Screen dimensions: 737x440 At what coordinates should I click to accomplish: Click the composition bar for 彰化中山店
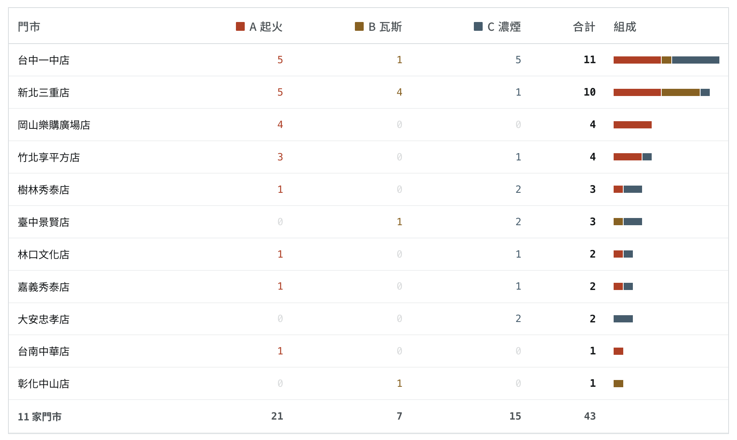(618, 384)
